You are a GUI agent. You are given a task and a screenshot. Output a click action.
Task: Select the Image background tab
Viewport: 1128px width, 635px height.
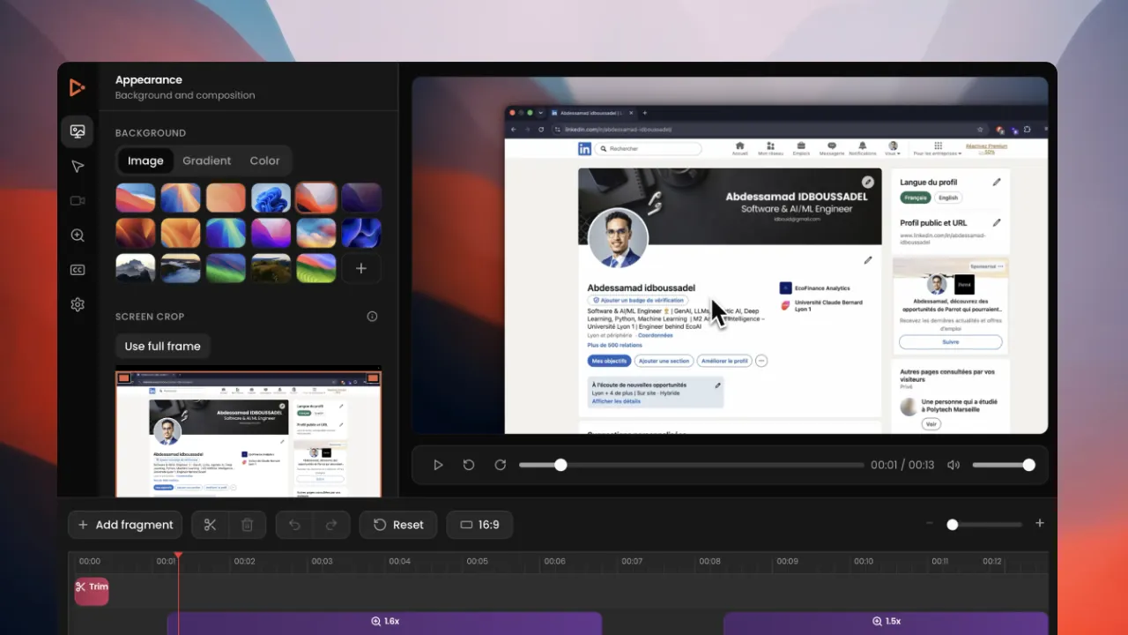[x=145, y=161]
